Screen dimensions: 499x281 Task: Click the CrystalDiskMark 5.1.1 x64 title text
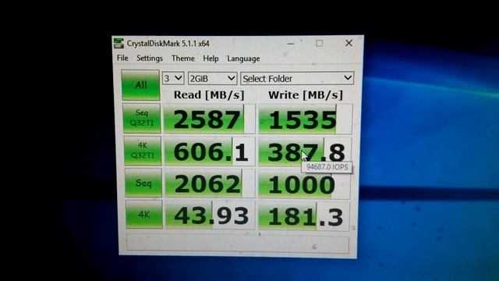point(168,44)
